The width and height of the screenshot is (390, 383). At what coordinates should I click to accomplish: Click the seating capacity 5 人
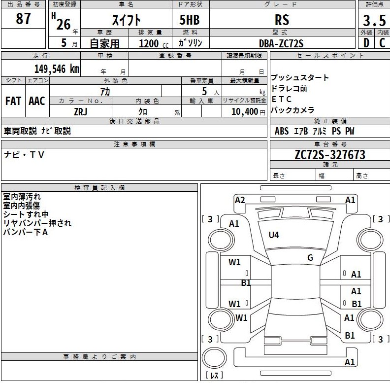coord(210,92)
